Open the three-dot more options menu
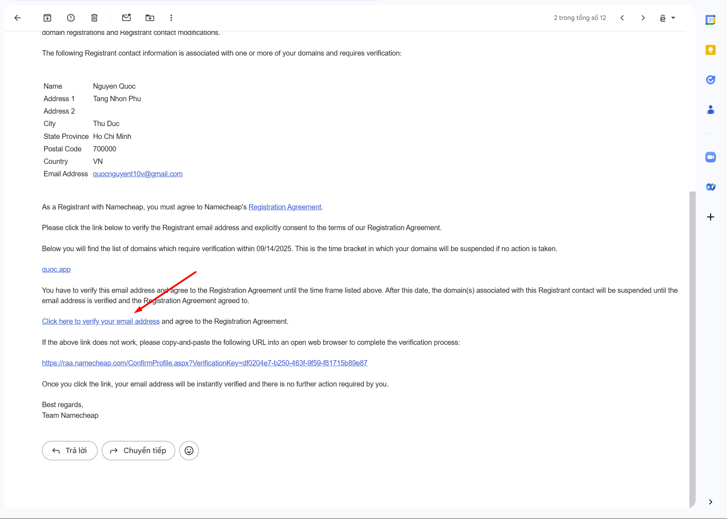Viewport: 727px width, 519px height. coord(171,18)
